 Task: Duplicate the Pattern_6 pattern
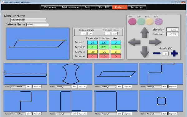click(173, 114)
